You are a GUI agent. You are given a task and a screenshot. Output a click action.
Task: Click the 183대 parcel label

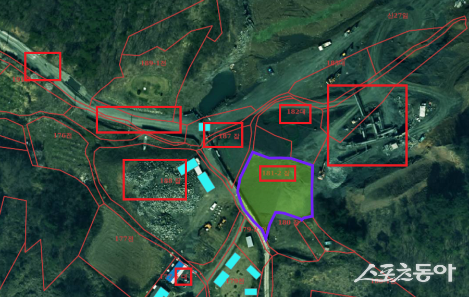coord(336,63)
